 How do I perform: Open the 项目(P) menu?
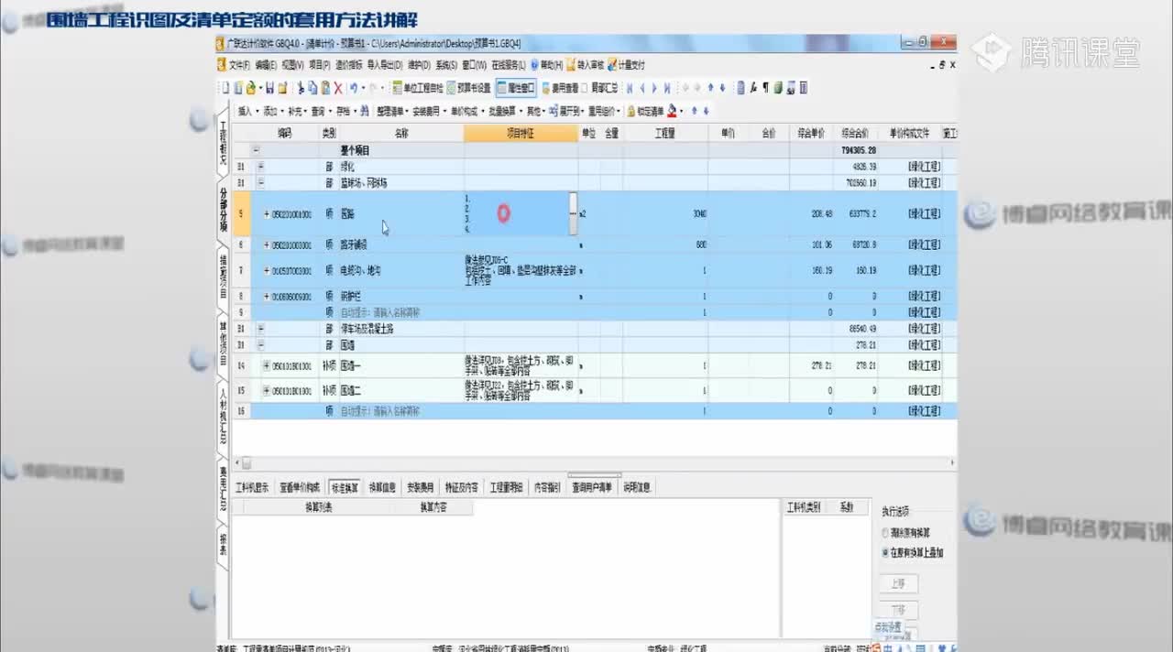320,65
